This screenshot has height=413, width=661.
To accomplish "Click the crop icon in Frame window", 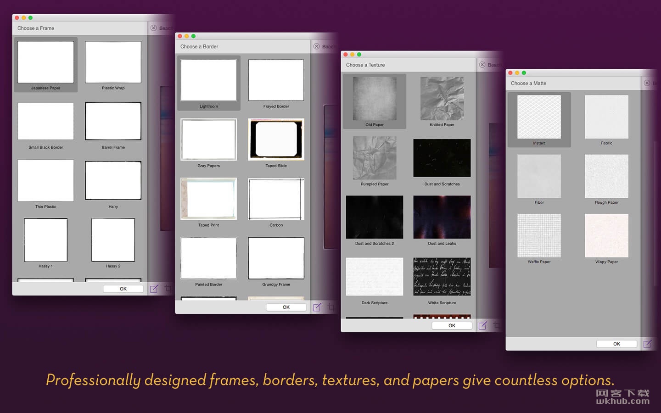I will pos(168,289).
